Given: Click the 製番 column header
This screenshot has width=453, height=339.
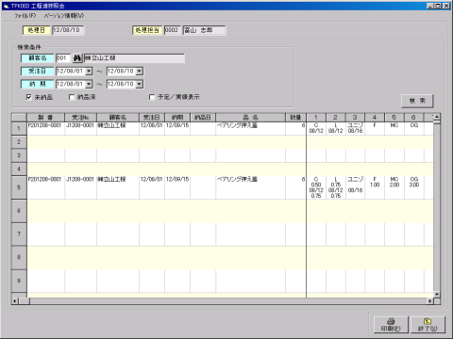Looking at the screenshot, I should 45,118.
